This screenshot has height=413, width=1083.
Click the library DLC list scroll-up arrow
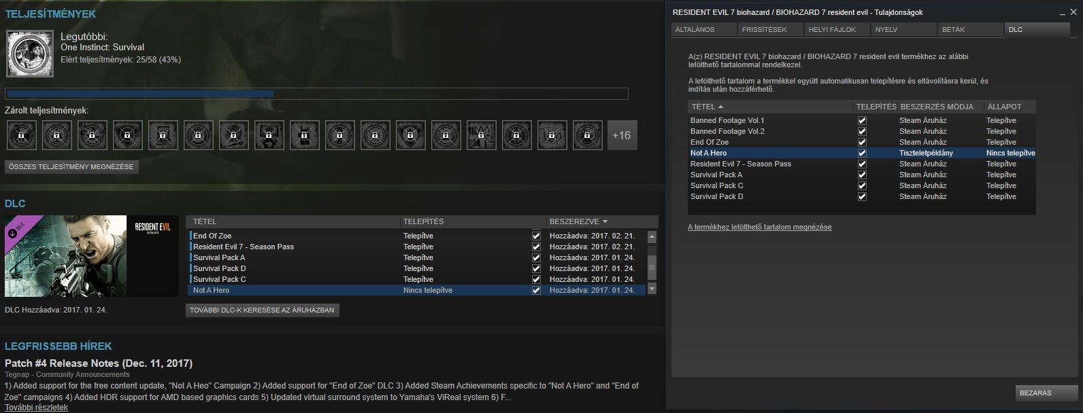pyautogui.click(x=652, y=236)
